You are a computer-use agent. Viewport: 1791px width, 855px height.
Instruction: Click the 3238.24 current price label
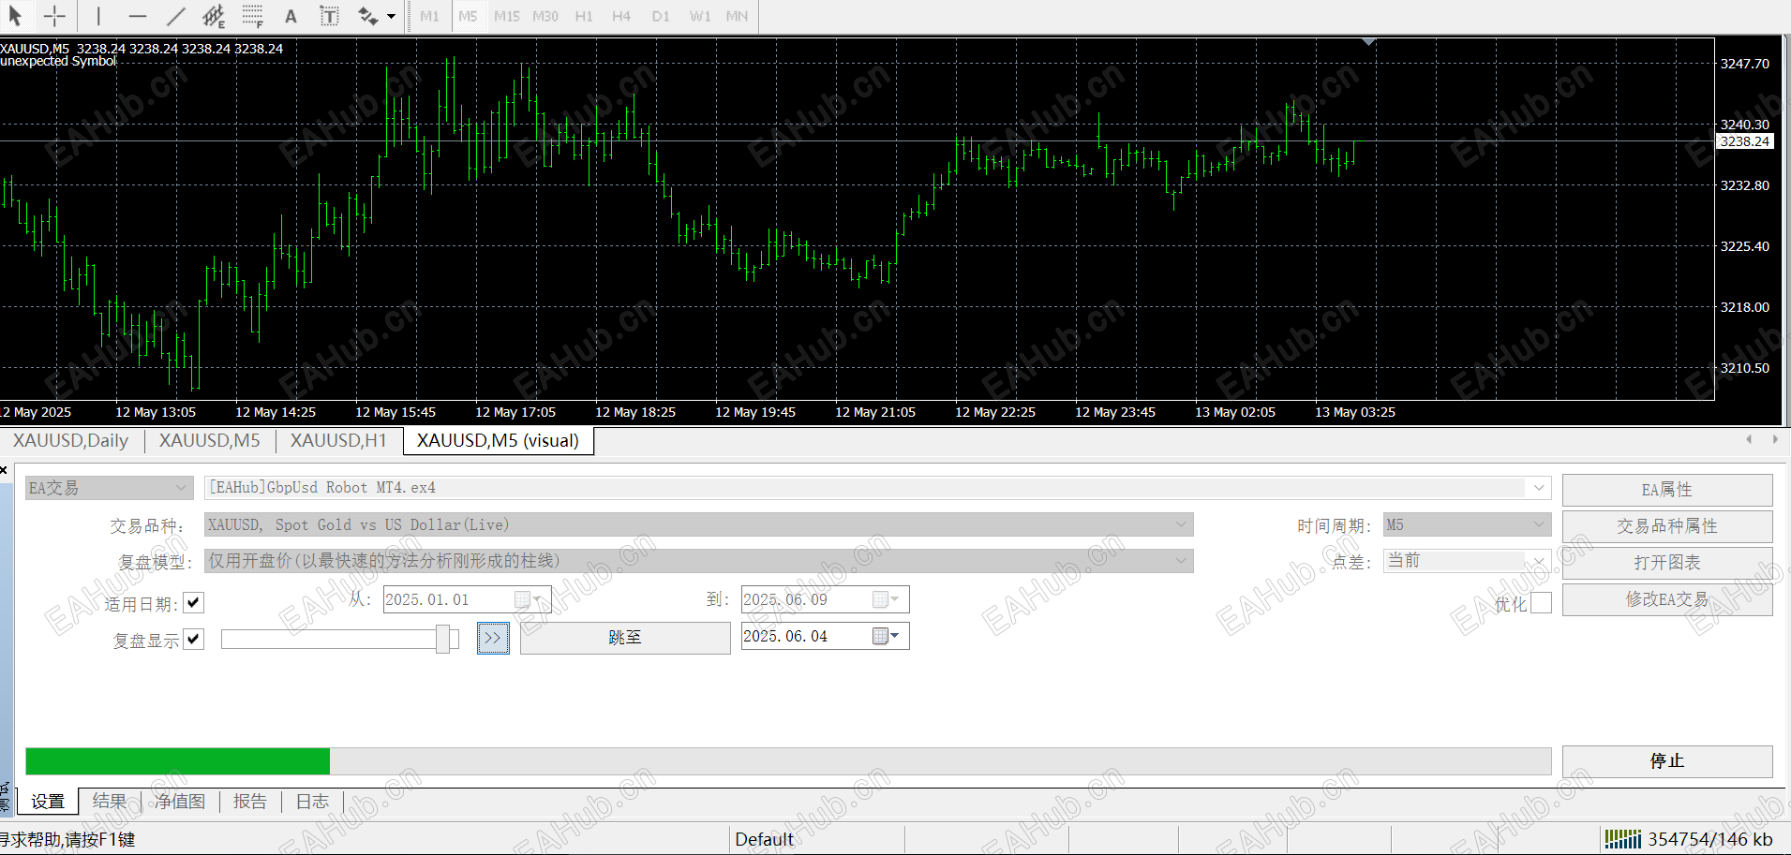pyautogui.click(x=1745, y=141)
